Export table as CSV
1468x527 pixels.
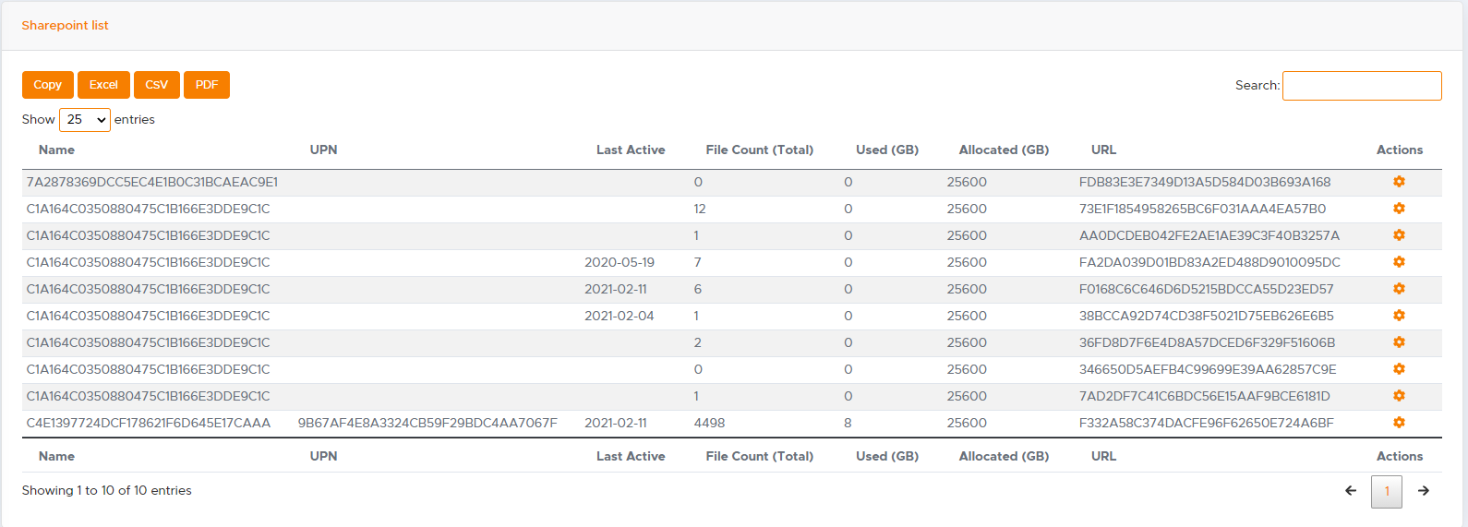coord(157,85)
